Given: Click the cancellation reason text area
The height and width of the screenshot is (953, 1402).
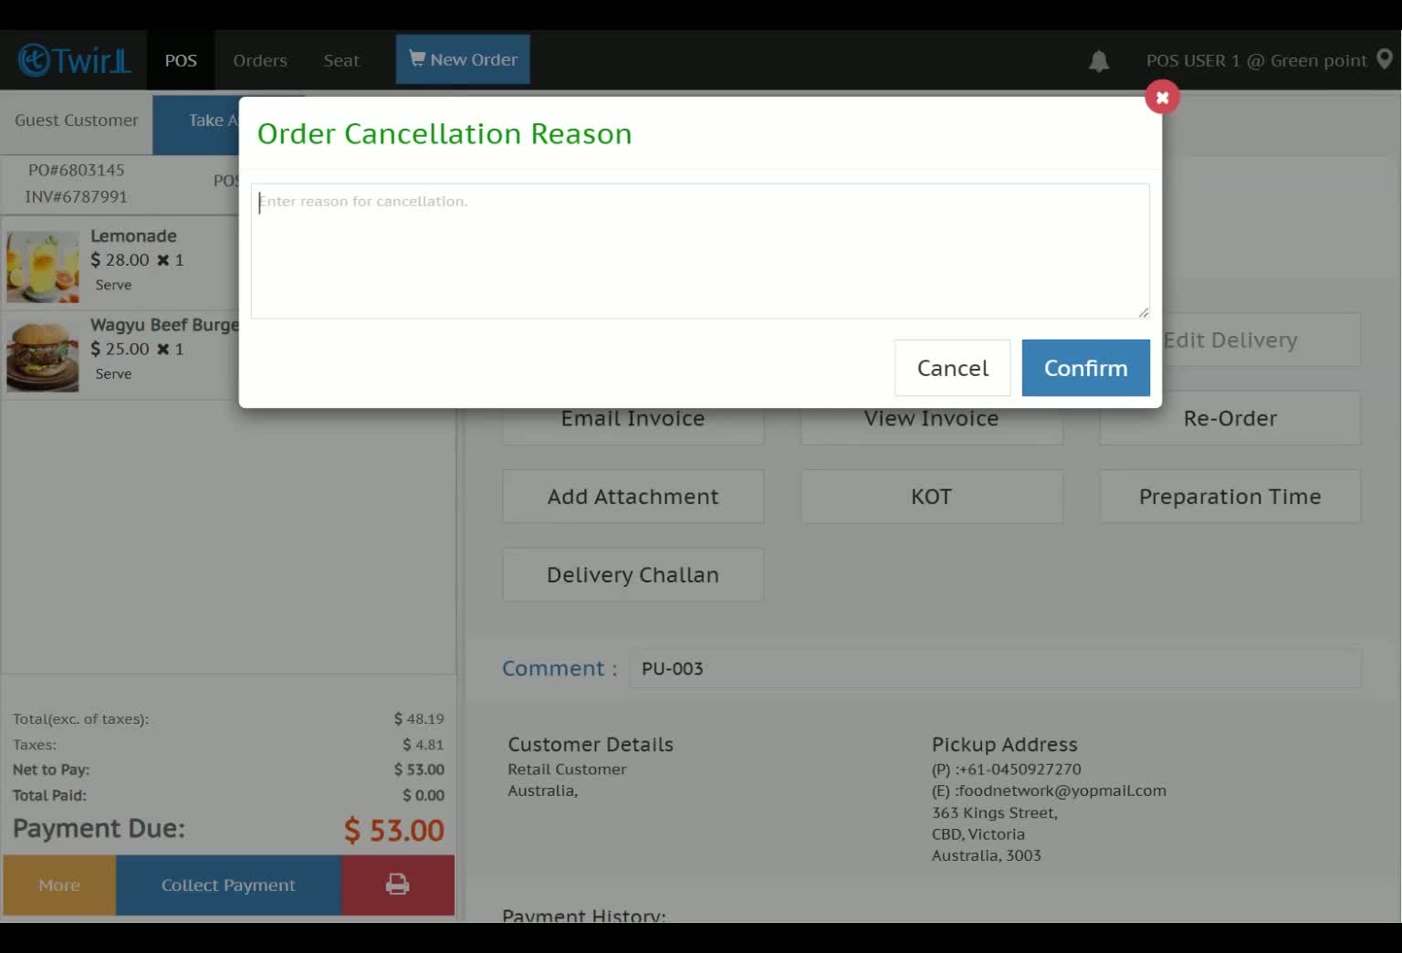Looking at the screenshot, I should [700, 251].
